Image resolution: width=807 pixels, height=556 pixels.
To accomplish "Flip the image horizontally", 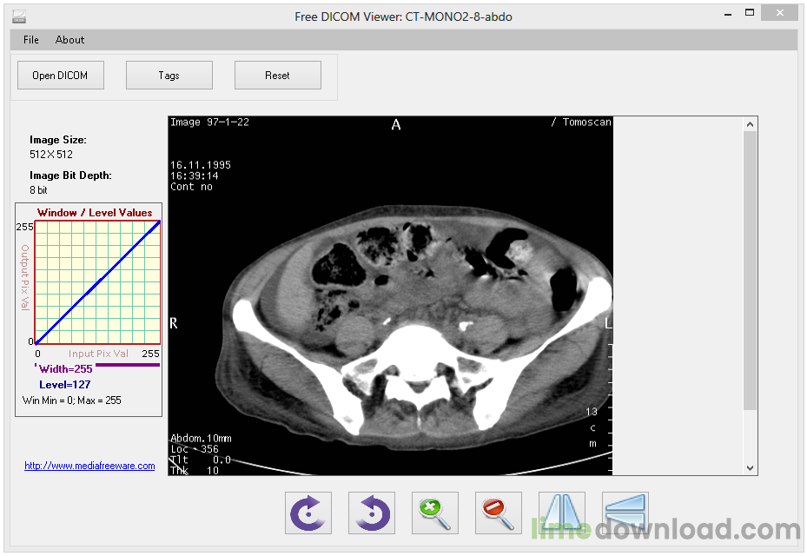I will 561,513.
